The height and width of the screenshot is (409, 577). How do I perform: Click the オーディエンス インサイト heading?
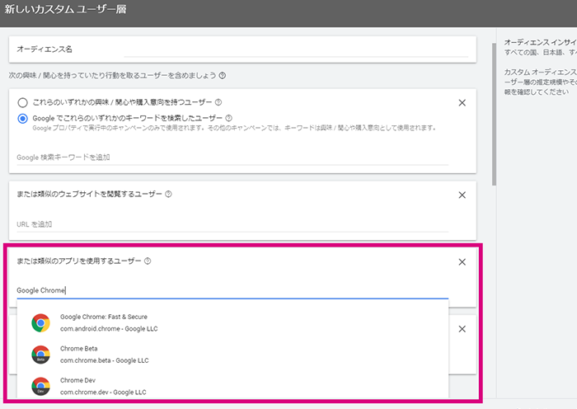(x=540, y=42)
